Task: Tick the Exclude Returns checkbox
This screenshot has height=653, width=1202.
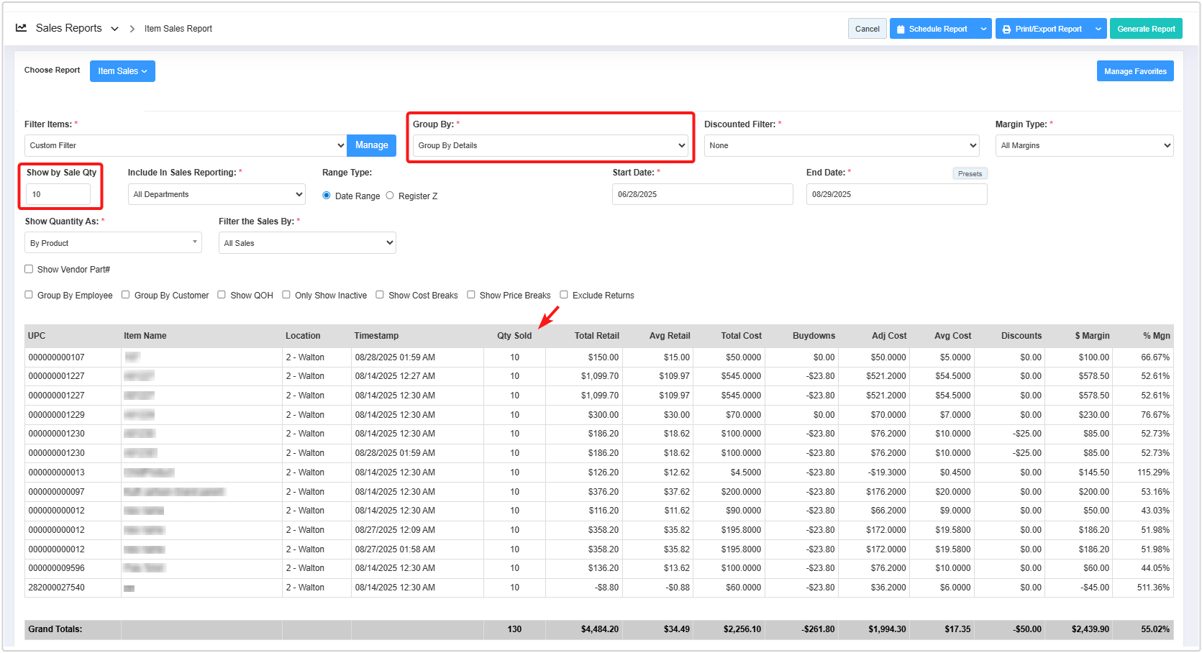Action: pos(564,295)
